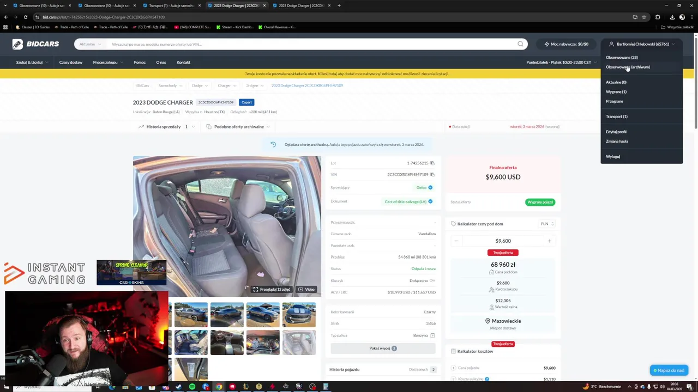698x392 pixels.
Task: Open the fullscreen Przeglądaj 12 zdjęć icon
Action: click(x=255, y=289)
